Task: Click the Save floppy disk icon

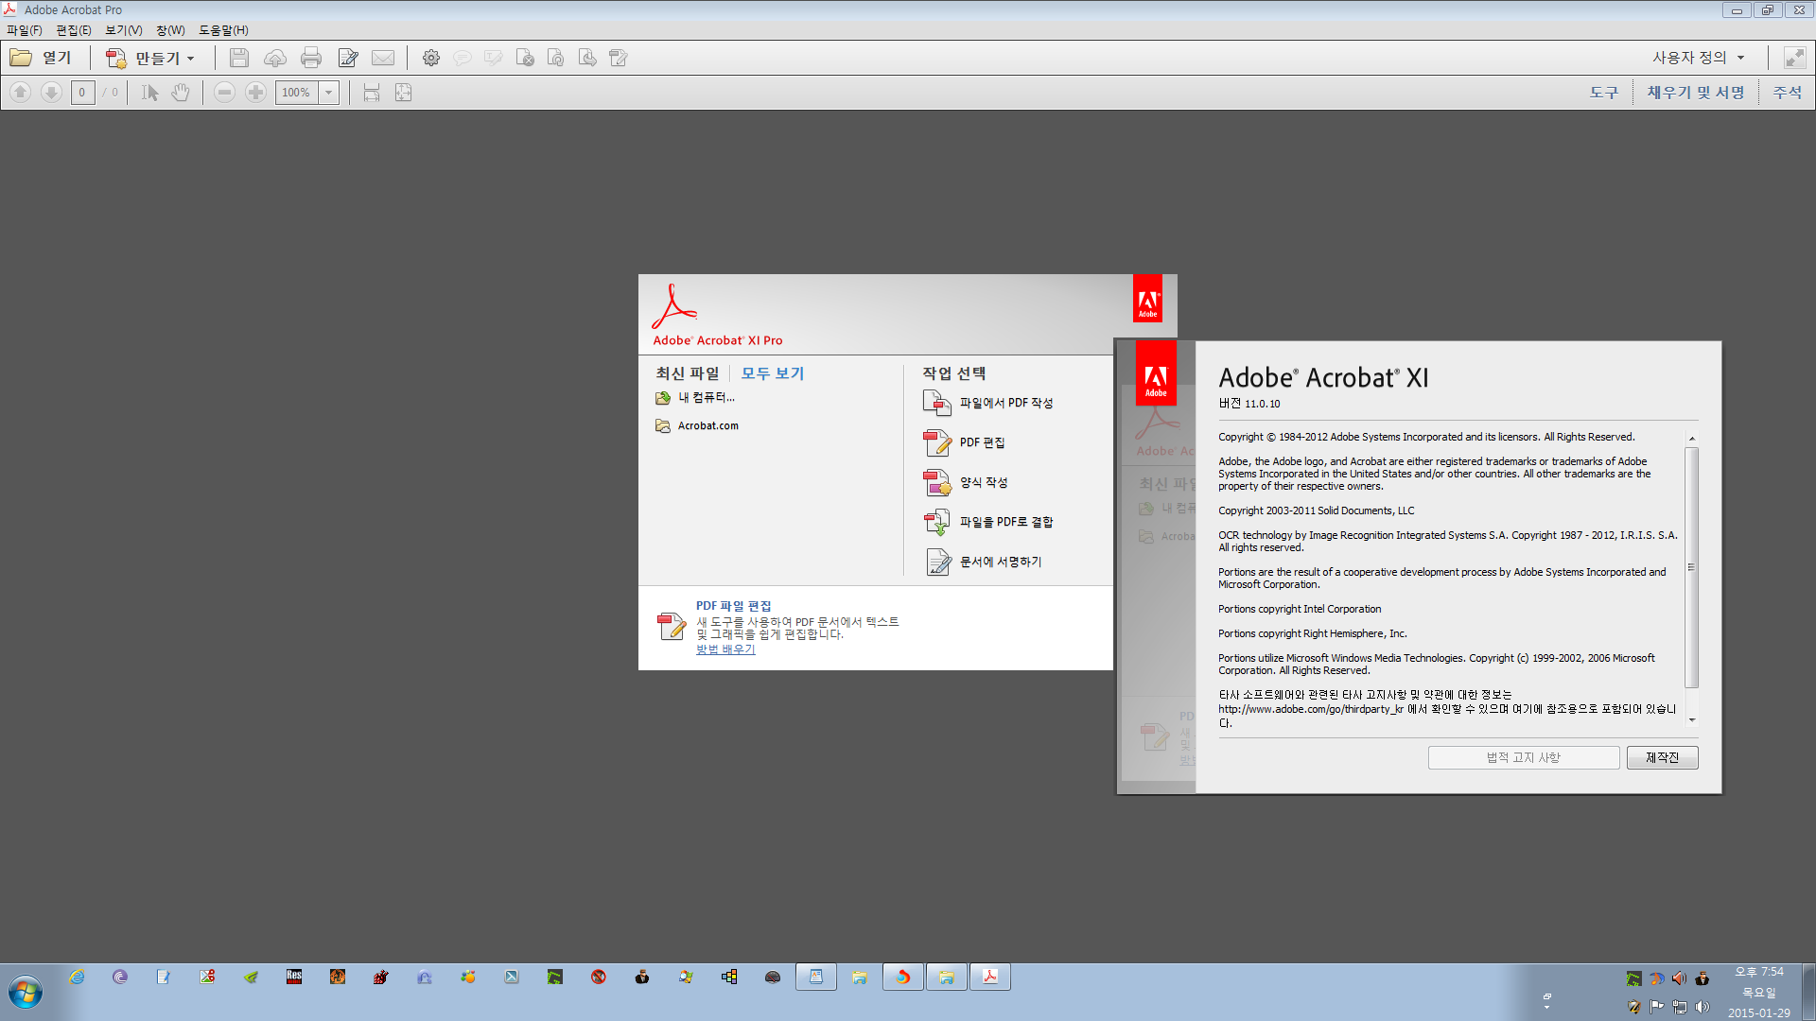Action: 239,59
